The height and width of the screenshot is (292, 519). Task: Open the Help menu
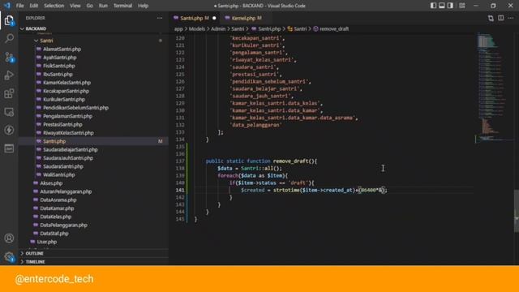coord(143,6)
